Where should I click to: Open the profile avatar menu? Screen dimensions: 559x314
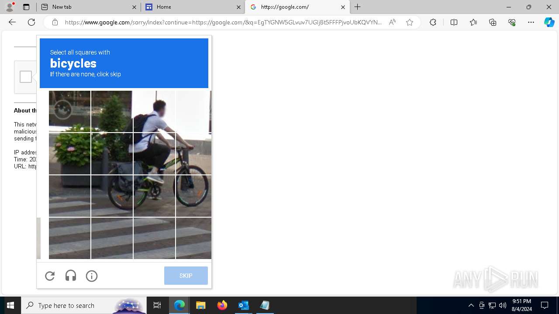coord(10,7)
